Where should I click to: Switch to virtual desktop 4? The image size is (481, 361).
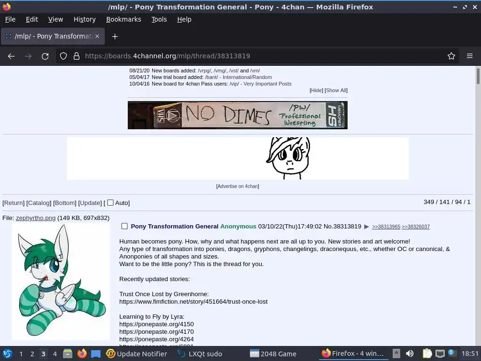pos(54,353)
